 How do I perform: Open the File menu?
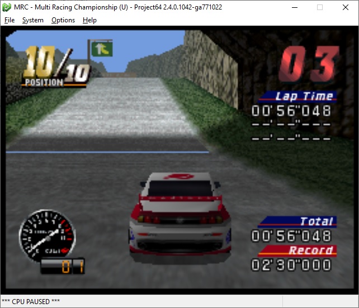[x=10, y=20]
